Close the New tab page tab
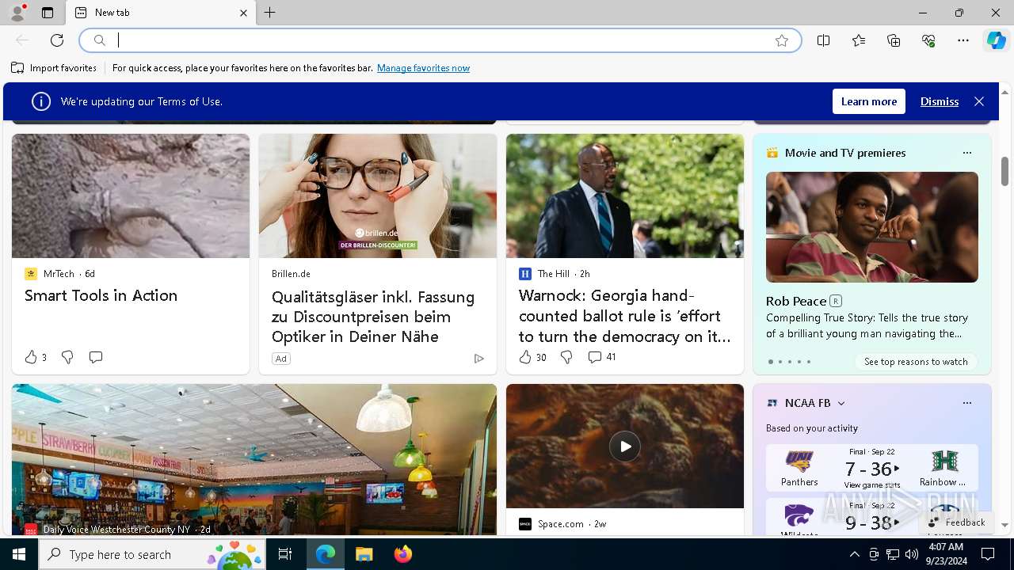The image size is (1014, 570). 243,13
